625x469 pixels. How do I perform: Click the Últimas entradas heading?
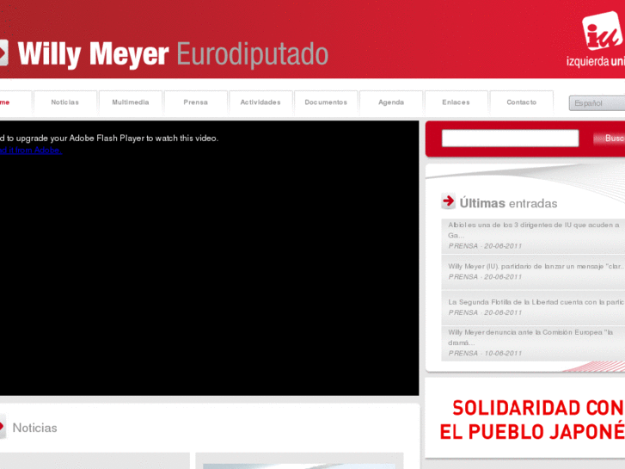pos(508,203)
